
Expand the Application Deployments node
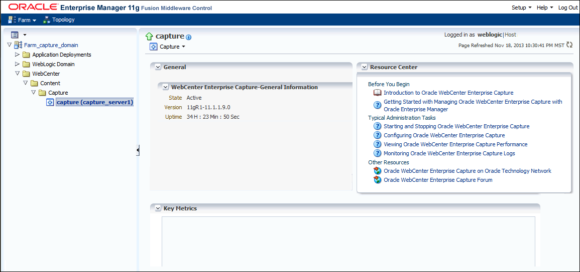click(x=17, y=55)
